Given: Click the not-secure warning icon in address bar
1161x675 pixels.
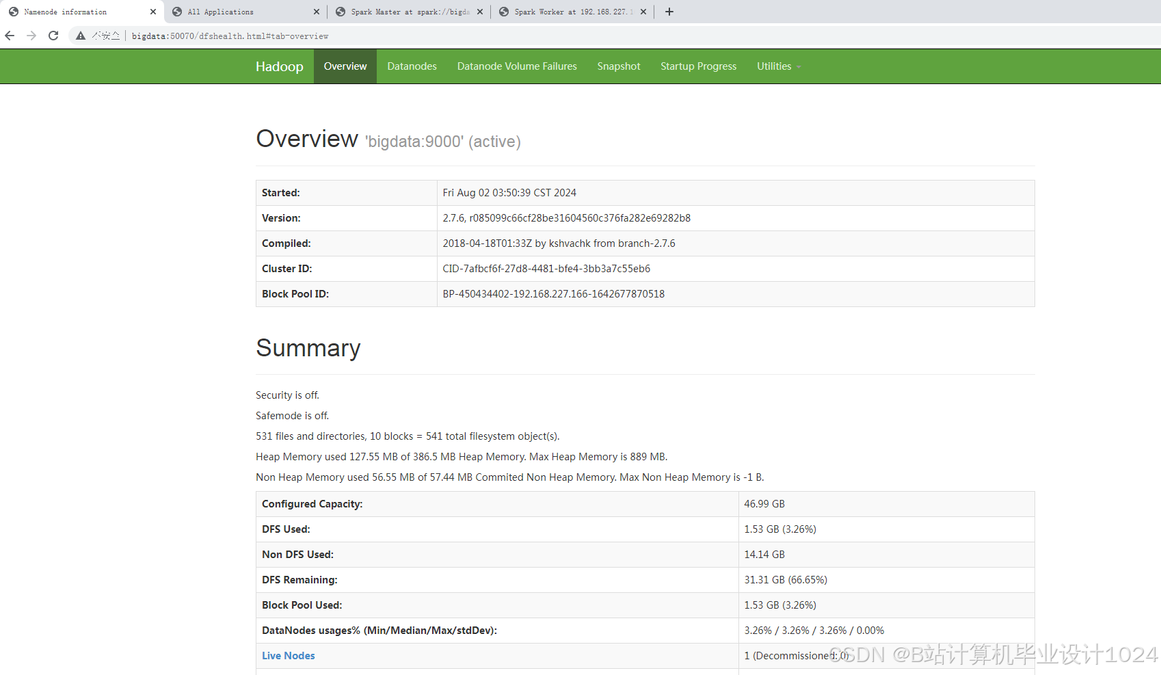Looking at the screenshot, I should (81, 36).
